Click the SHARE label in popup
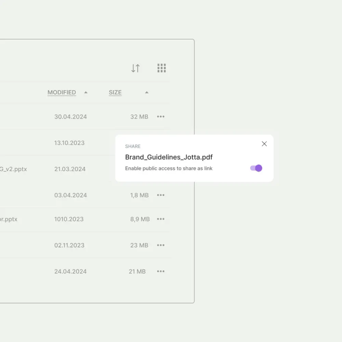 [x=133, y=146]
